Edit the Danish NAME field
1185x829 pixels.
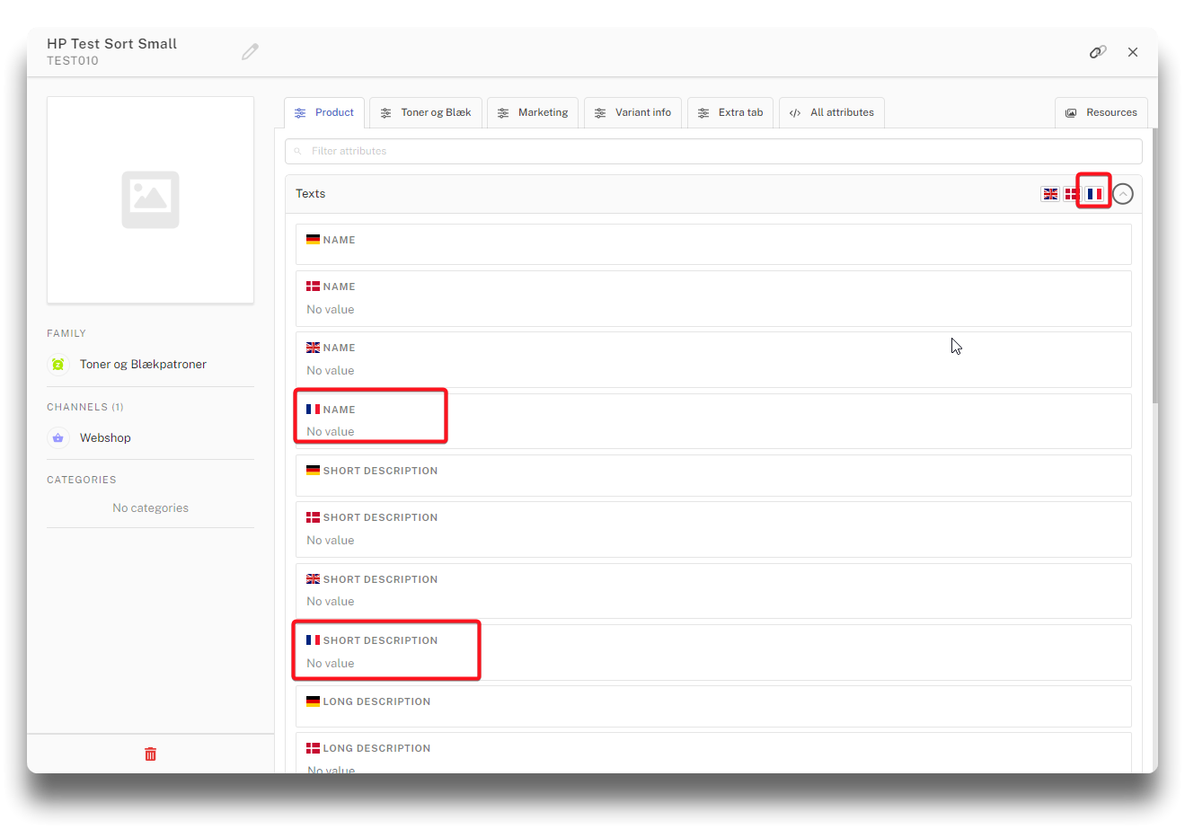click(713, 298)
